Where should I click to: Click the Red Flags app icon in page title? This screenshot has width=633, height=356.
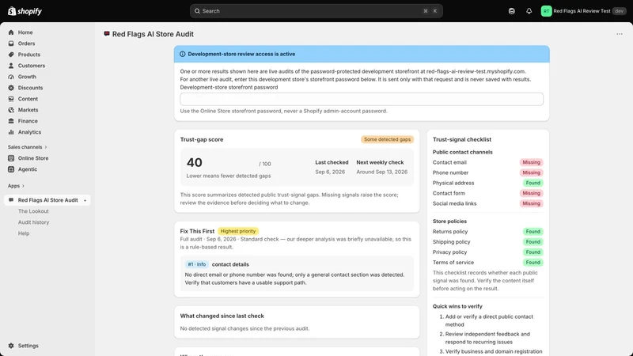107,34
